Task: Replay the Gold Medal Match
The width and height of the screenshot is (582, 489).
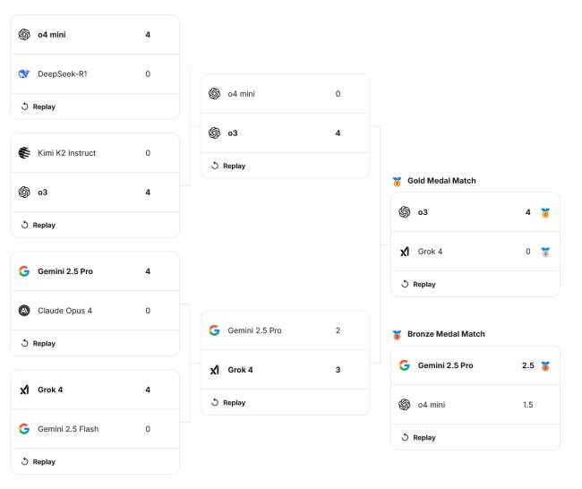Action: [x=418, y=284]
